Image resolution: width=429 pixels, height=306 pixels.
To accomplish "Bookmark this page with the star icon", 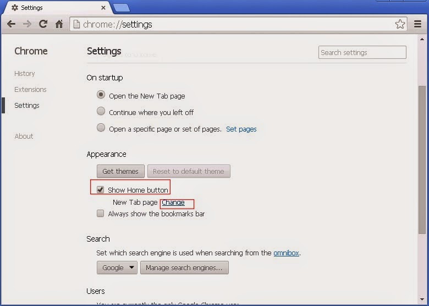I will pyautogui.click(x=400, y=24).
